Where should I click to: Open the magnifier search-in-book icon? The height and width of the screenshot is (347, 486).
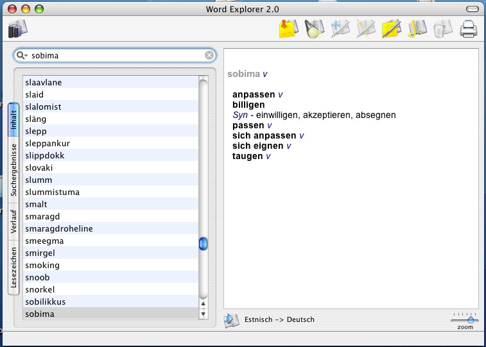pos(315,29)
